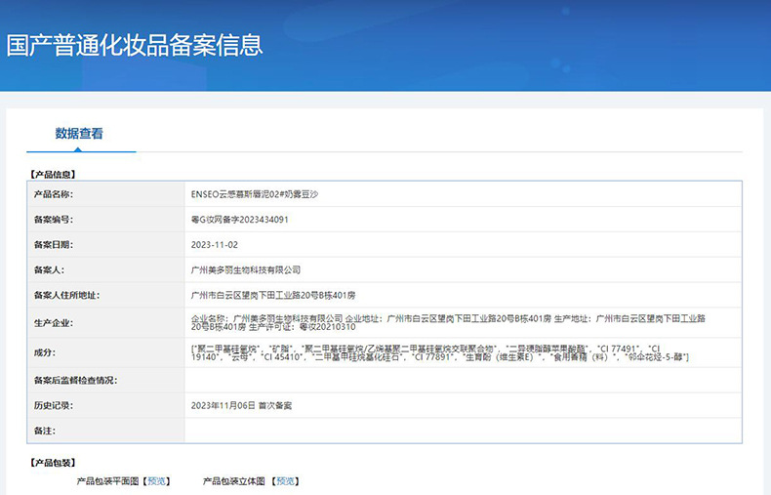Click the page title 国产普通化妆品备案信息
Image resolution: width=771 pixels, height=495 pixels.
coord(135,45)
